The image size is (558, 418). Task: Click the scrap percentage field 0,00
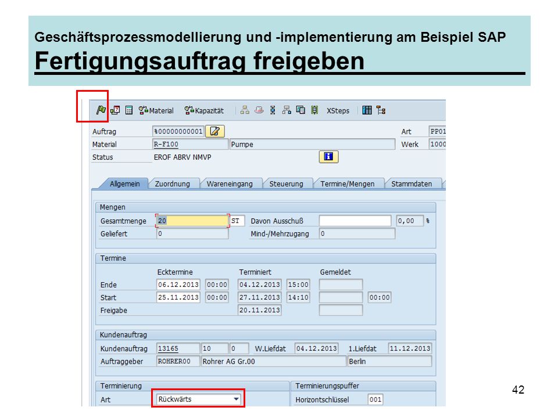[x=410, y=221]
